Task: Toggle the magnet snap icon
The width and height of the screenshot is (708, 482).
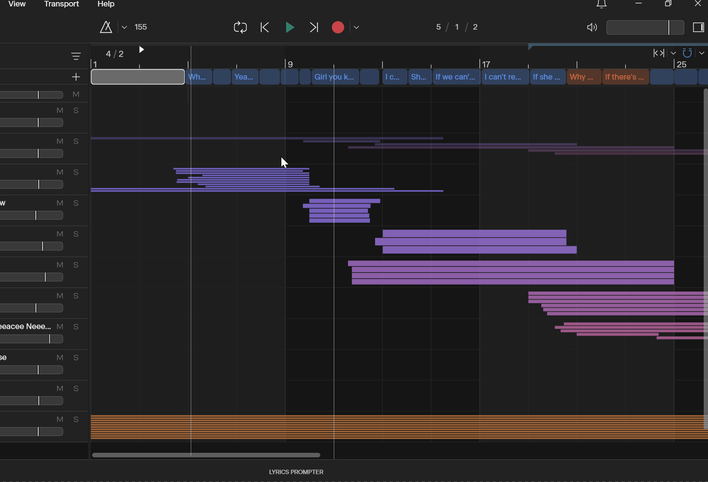Action: point(687,53)
